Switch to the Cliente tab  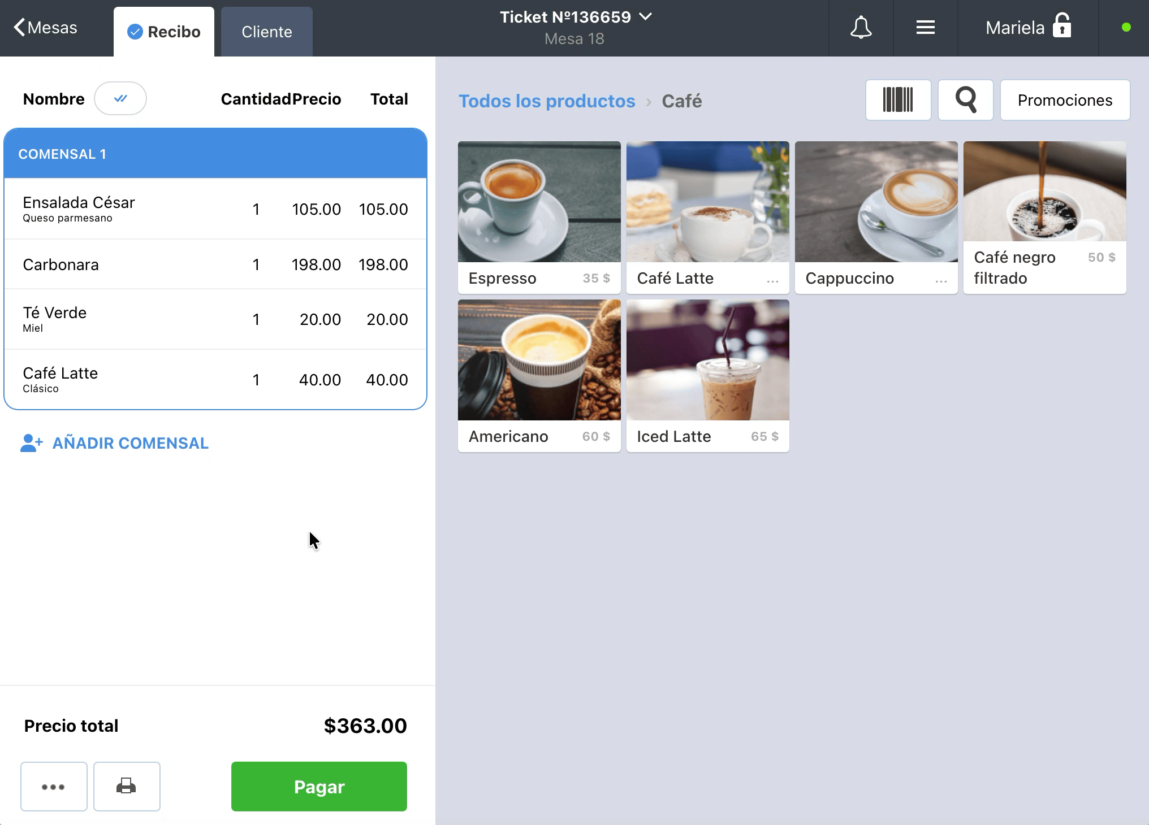[267, 32]
